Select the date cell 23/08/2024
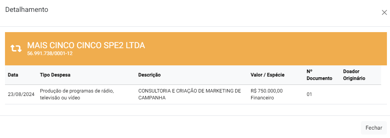390x138 pixels. pos(21,94)
